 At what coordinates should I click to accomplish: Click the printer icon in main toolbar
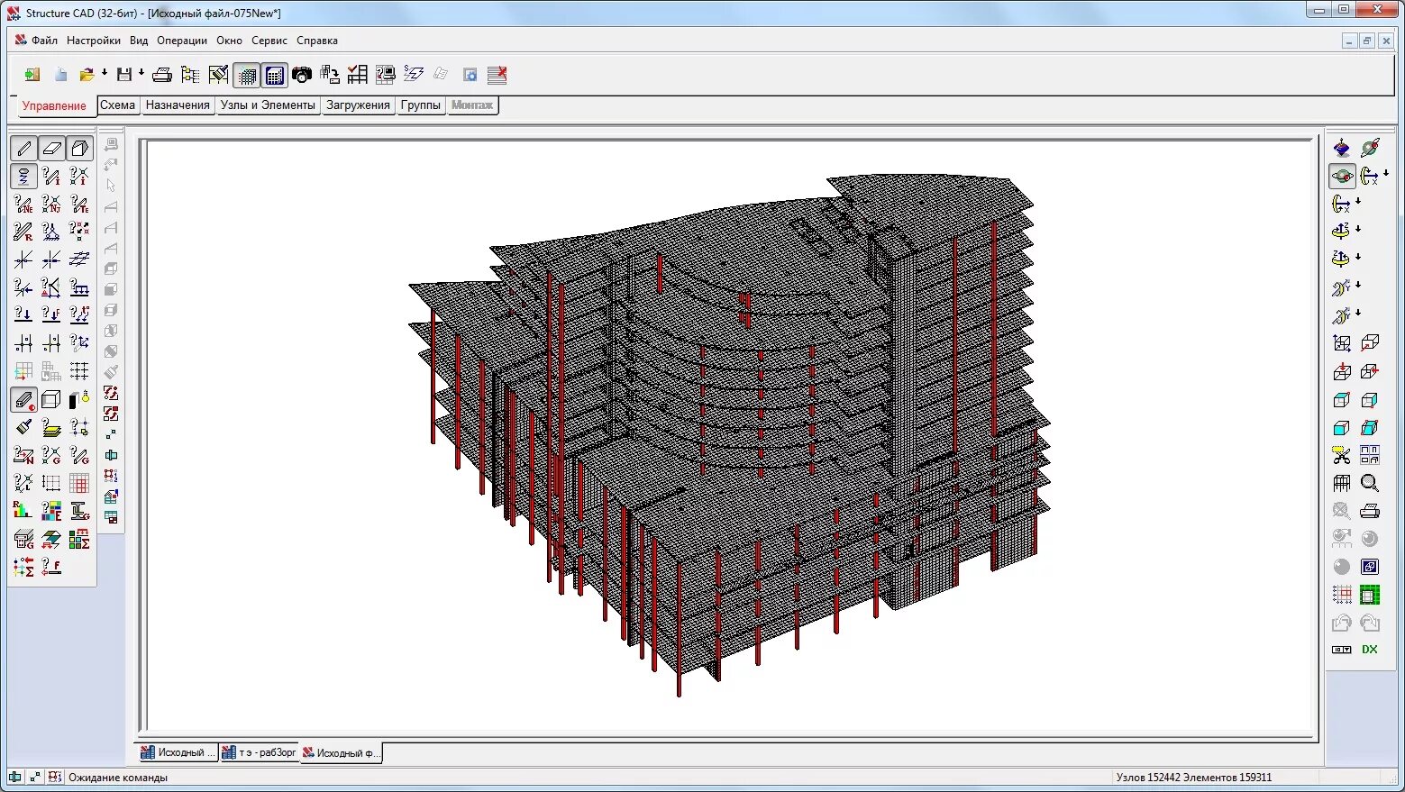162,75
